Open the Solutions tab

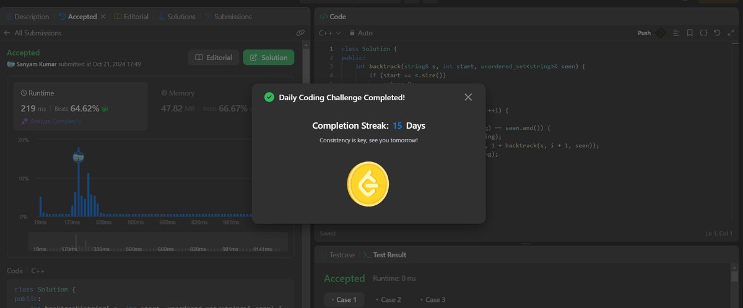[x=176, y=17]
